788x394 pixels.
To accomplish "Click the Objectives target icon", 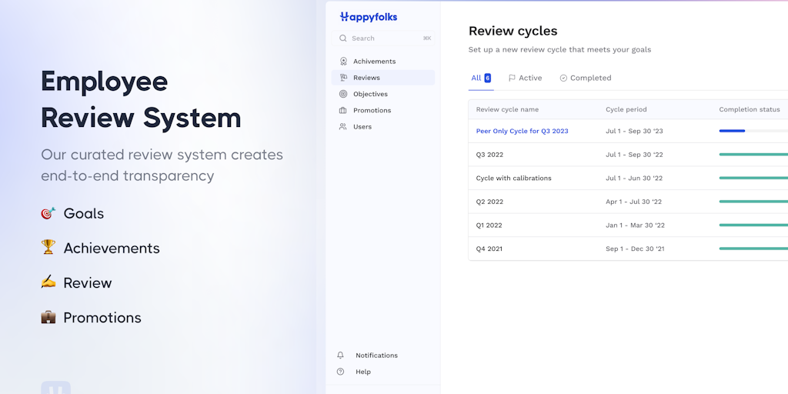I will pyautogui.click(x=343, y=94).
